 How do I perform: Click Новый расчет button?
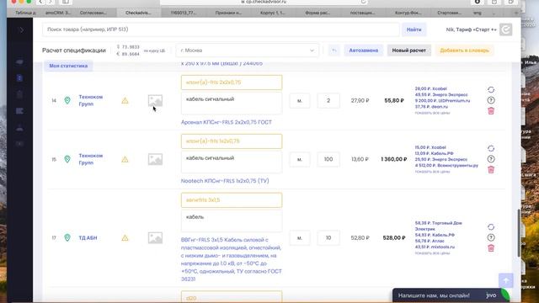(409, 50)
